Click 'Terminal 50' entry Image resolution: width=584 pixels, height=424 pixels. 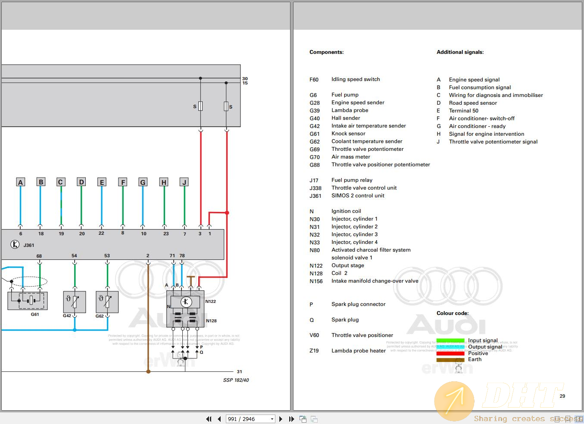(463, 111)
